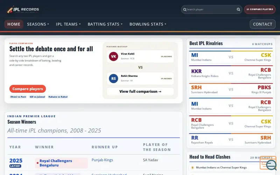The image size is (280, 175).
Task: Click the LATEST badge under 2025
Action: click(x=15, y=166)
